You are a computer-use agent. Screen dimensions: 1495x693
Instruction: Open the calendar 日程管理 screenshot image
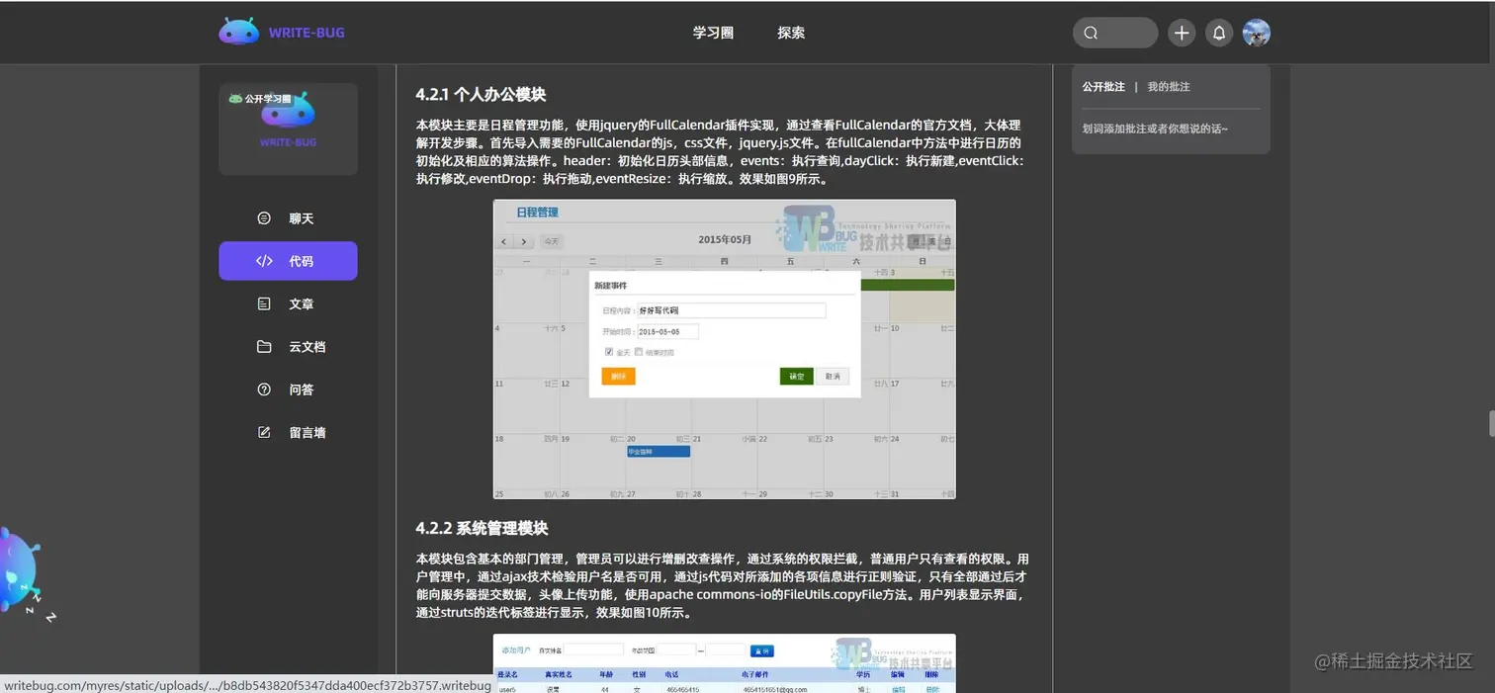click(724, 349)
